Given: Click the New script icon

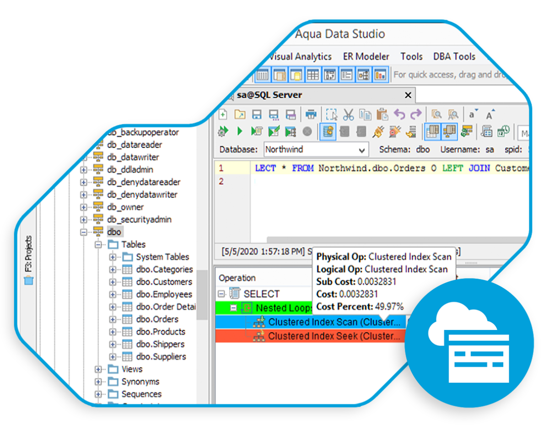Looking at the screenshot, I should point(223,114).
